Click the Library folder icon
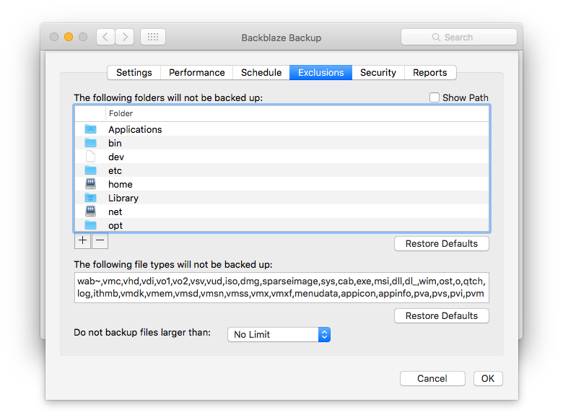The width and height of the screenshot is (563, 415). click(x=90, y=198)
